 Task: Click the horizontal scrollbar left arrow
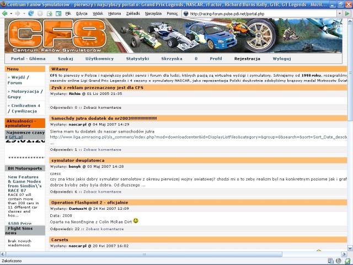point(3,254)
